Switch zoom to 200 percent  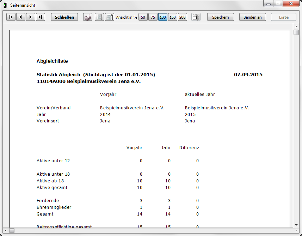point(183,17)
